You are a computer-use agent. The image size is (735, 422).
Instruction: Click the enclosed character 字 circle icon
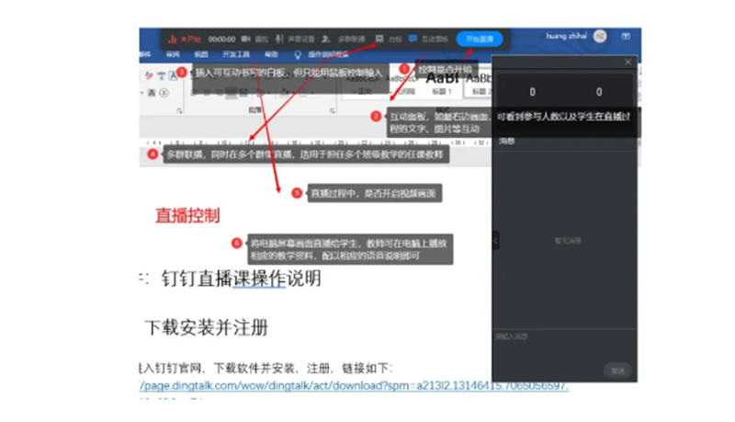(164, 93)
